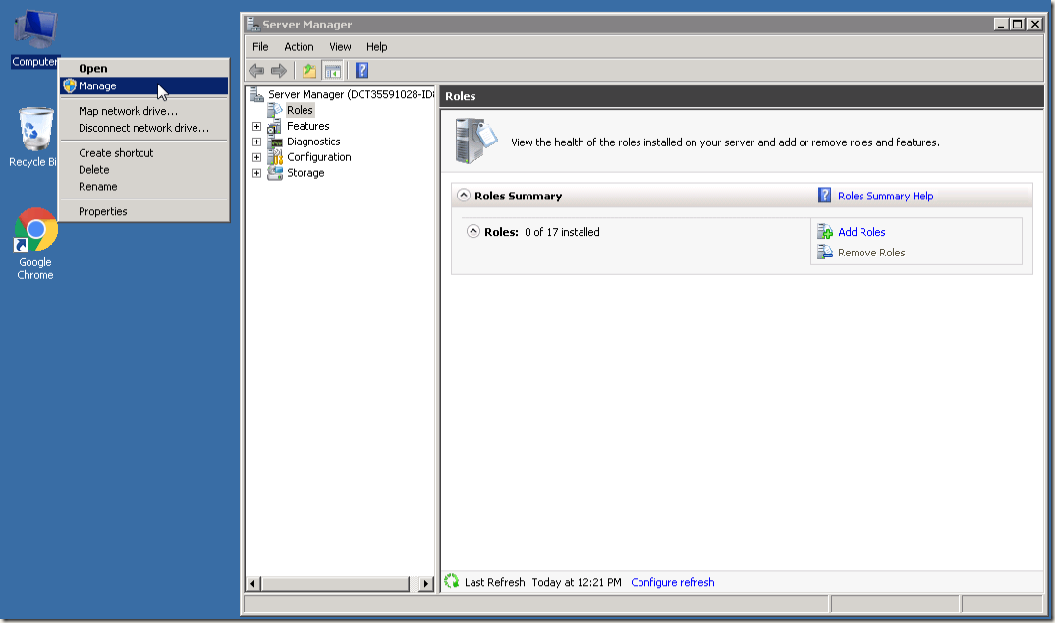
Task: Select the Recycle Bin desktop icon
Action: (x=33, y=138)
